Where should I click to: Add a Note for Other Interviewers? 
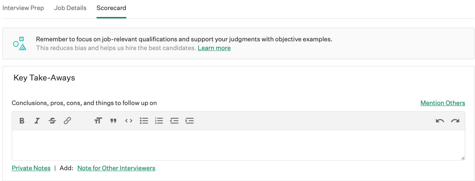tap(116, 168)
